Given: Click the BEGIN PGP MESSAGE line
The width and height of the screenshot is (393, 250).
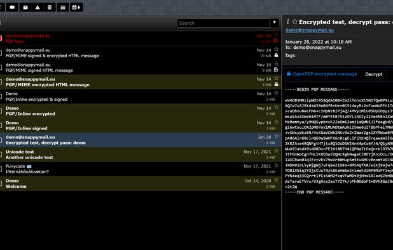Looking at the screenshot, I should pos(317,89).
